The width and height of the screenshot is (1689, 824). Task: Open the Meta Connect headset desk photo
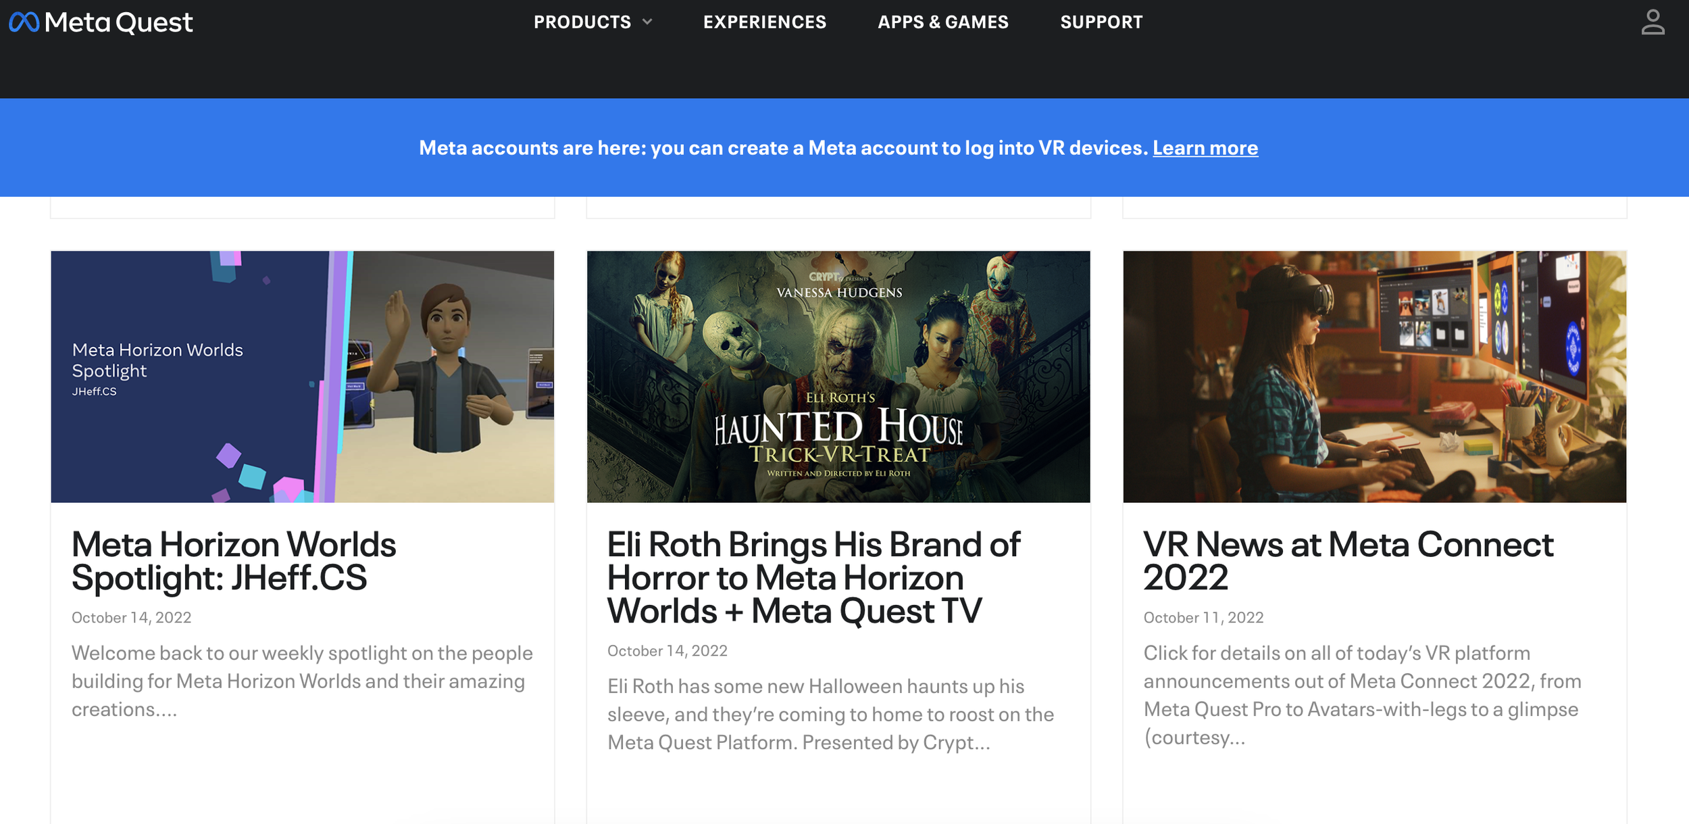pos(1374,377)
